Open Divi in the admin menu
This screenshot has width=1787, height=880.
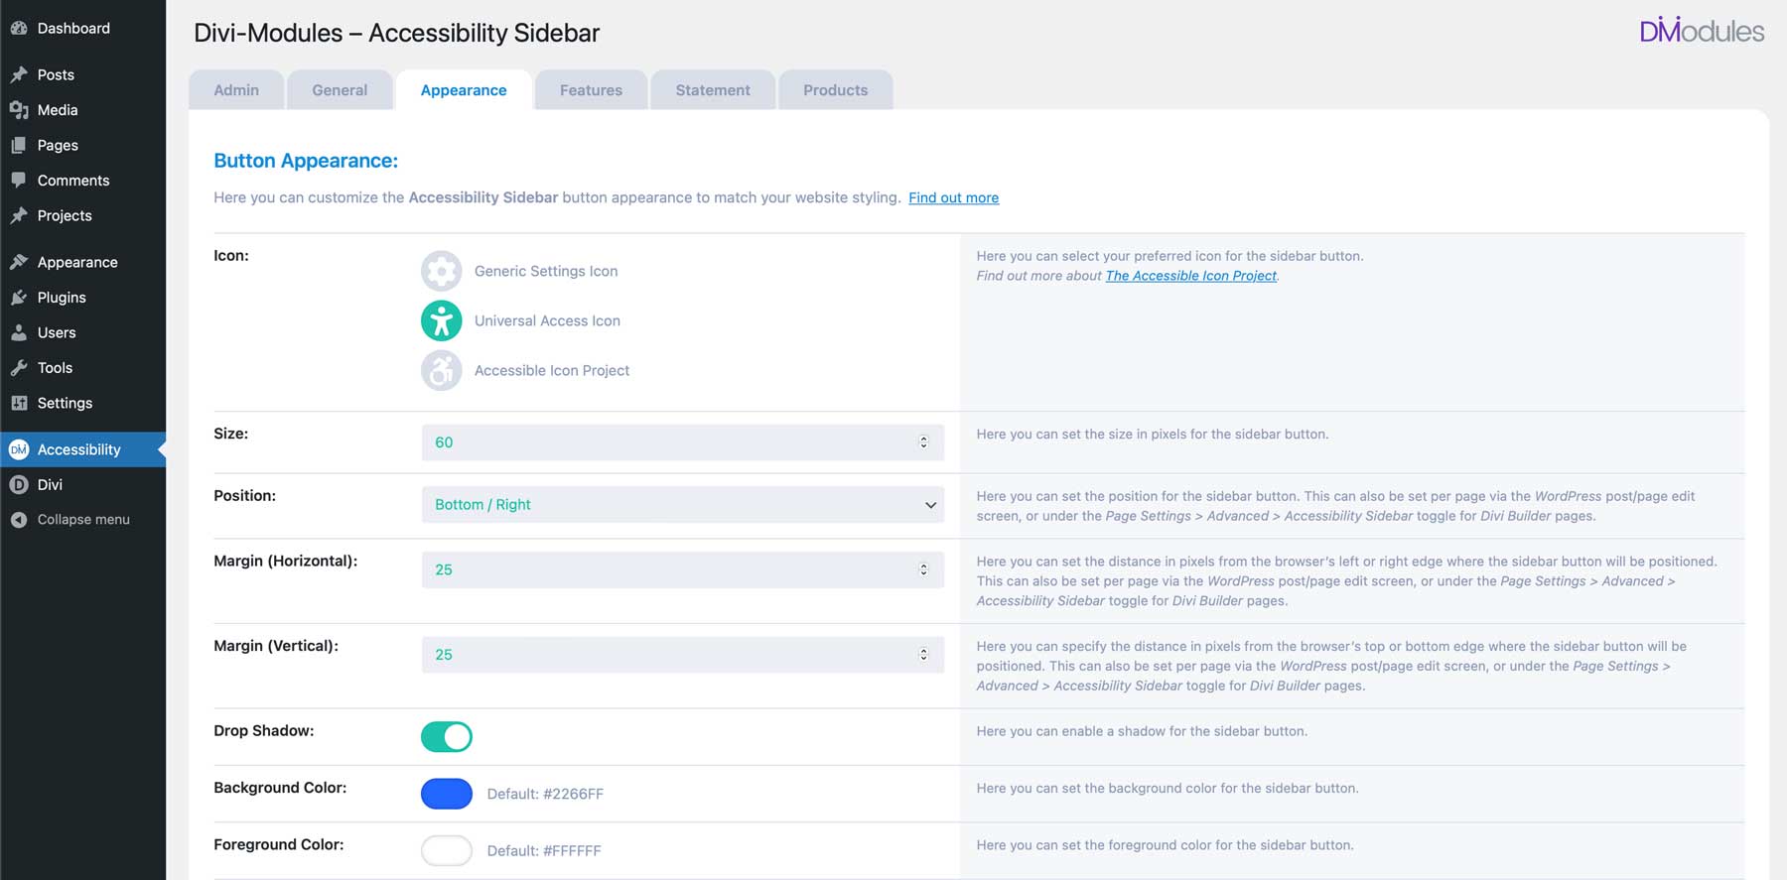tap(83, 485)
